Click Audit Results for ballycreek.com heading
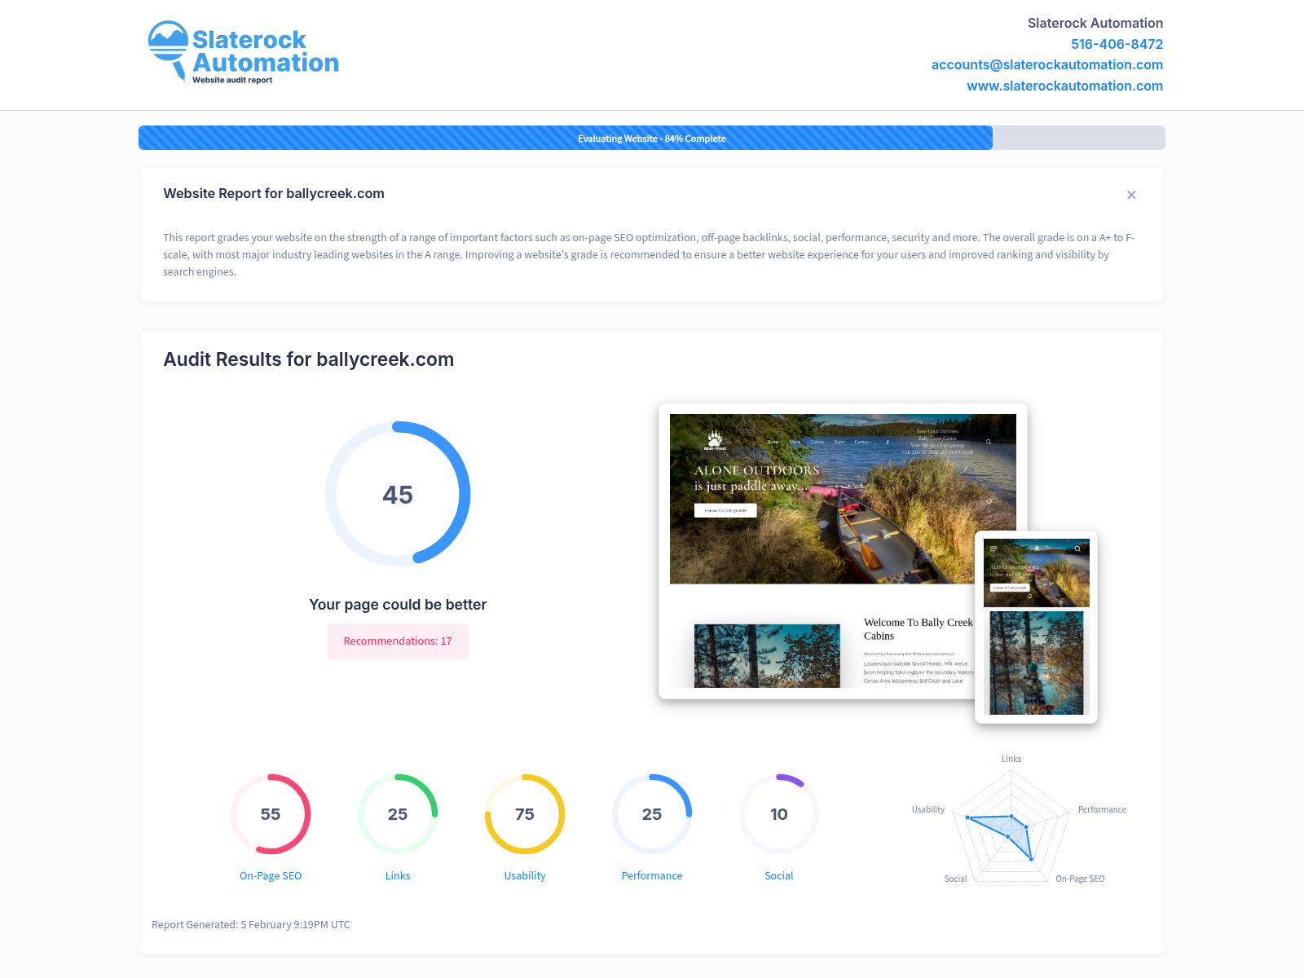1304x978 pixels. pos(309,359)
